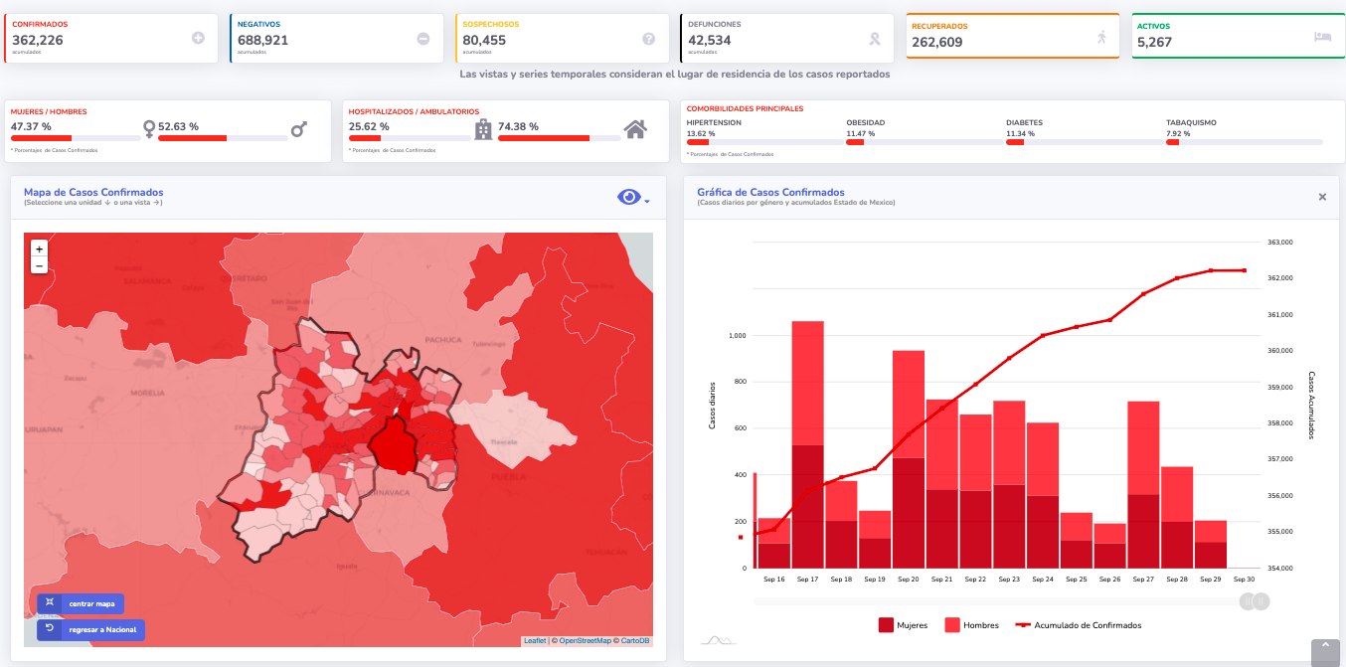Open the eye view dropdown on map
The image size is (1346, 667).
[633, 198]
